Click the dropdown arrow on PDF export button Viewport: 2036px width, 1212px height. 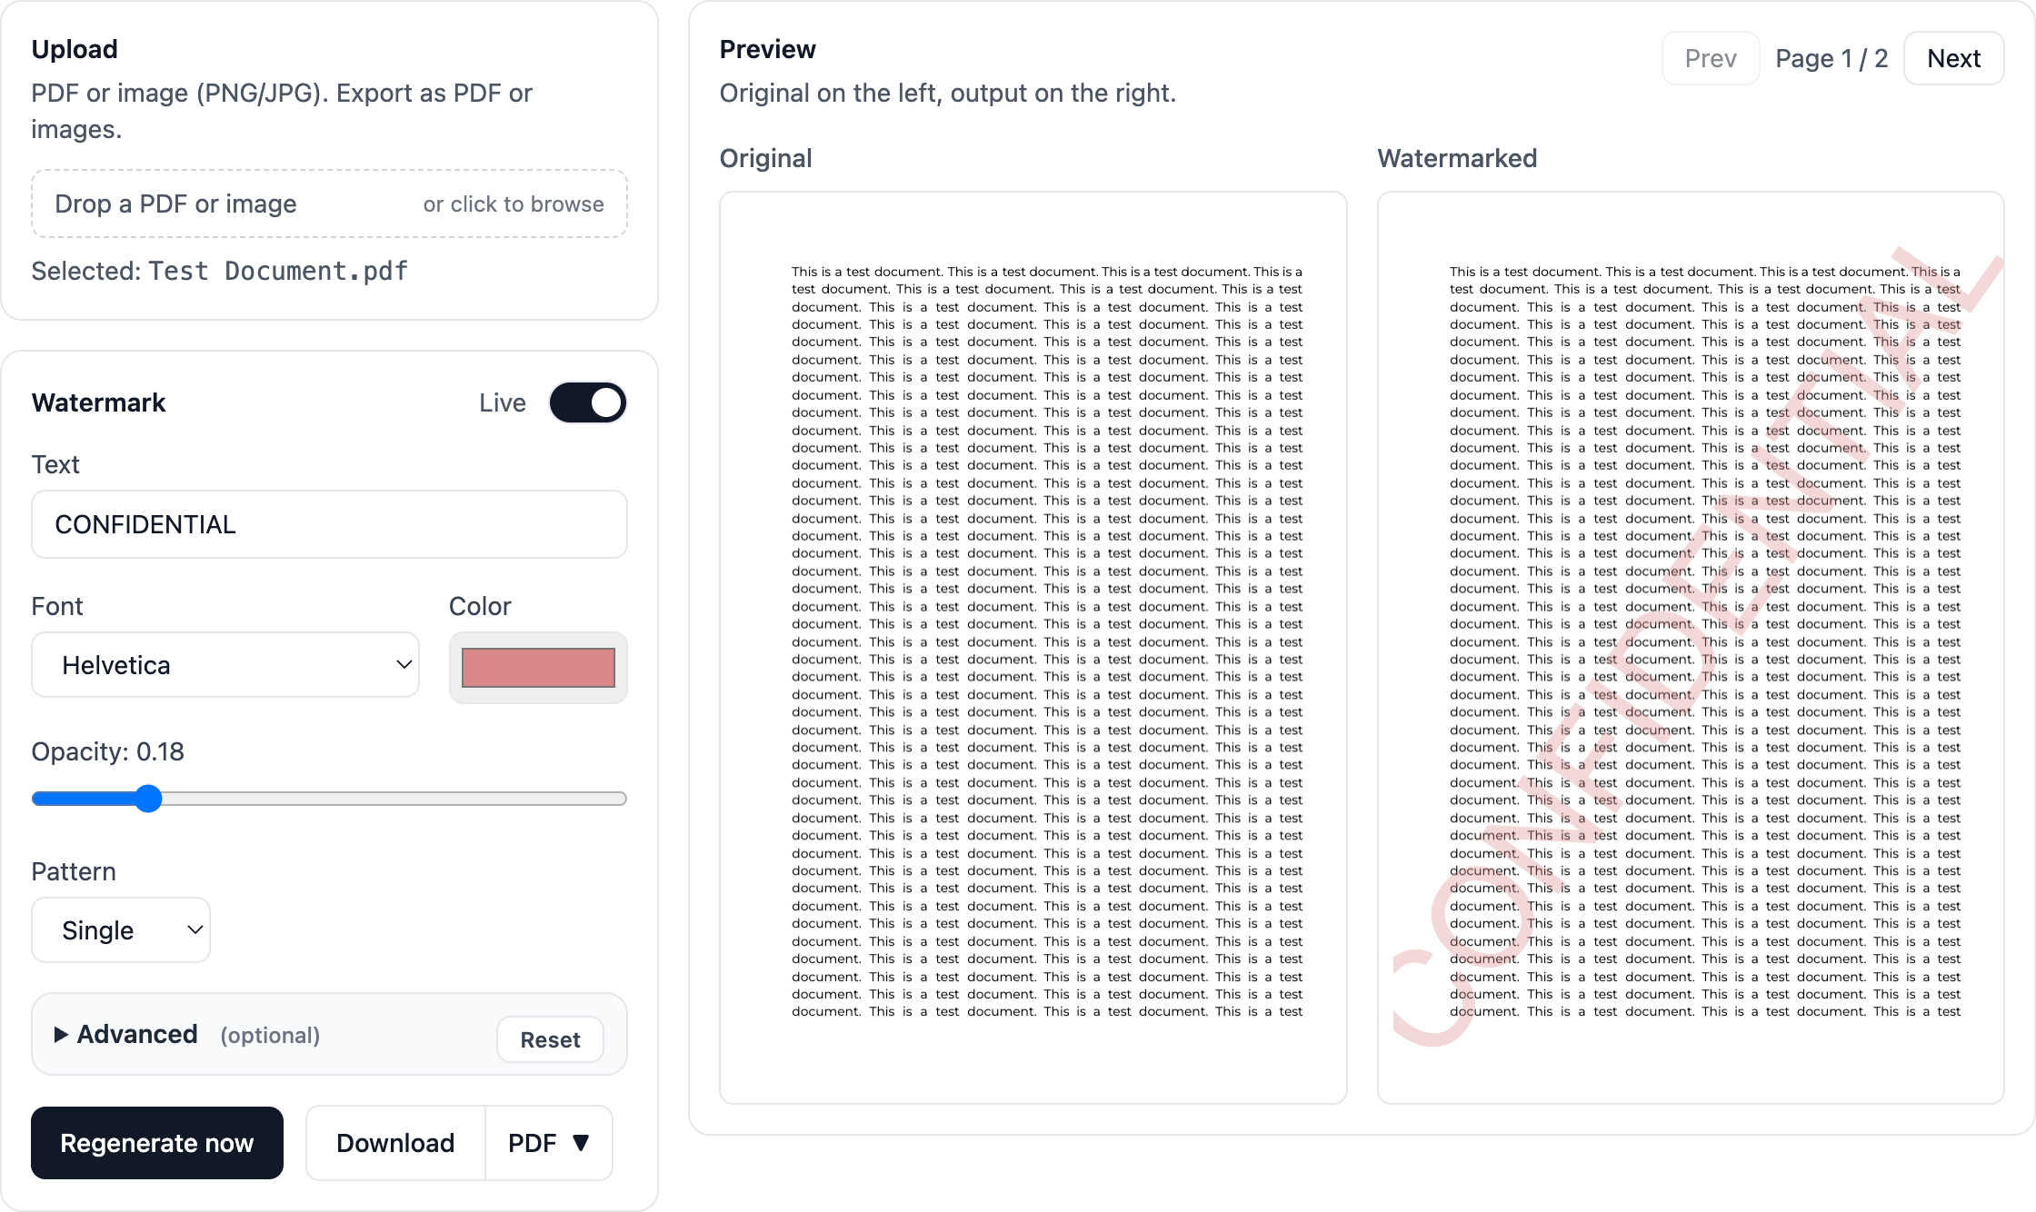click(x=582, y=1142)
